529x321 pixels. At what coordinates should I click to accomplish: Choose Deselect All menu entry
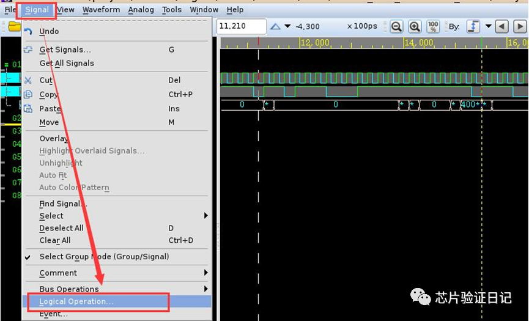[117, 228]
